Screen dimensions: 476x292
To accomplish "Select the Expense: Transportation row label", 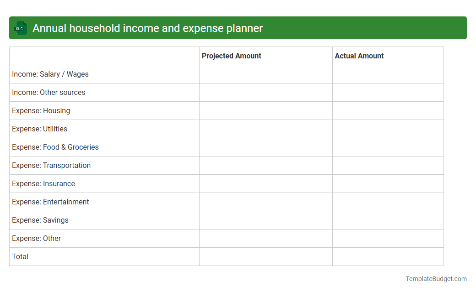I will click(51, 165).
